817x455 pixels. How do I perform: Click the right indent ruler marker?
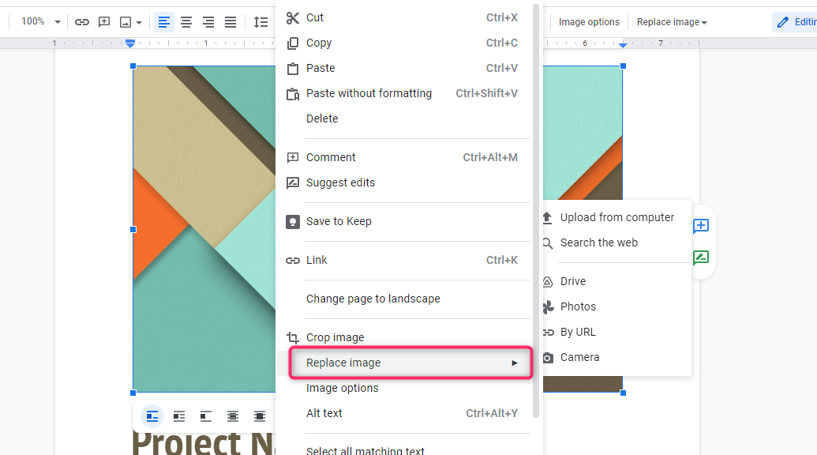[623, 45]
